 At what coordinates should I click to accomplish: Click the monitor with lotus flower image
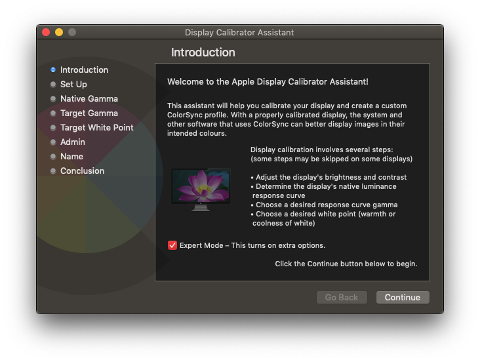coord(201,190)
